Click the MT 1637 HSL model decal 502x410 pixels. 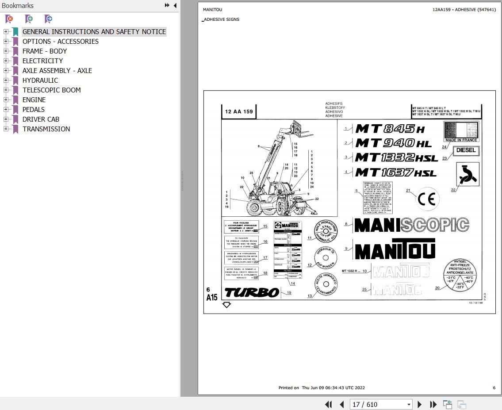396,173
